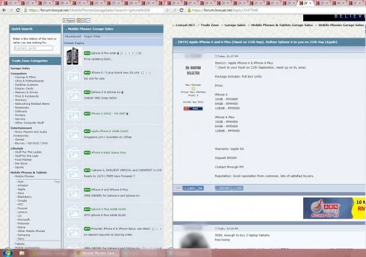Report the first post with Report button
The height and width of the screenshot is (257, 366).
coord(223,188)
